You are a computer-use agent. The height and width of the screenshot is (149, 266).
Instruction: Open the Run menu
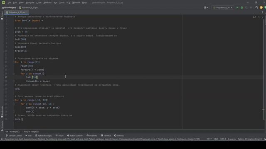click(55, 2)
